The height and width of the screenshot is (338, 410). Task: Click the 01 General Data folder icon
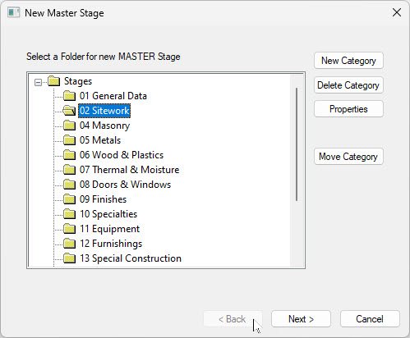69,96
